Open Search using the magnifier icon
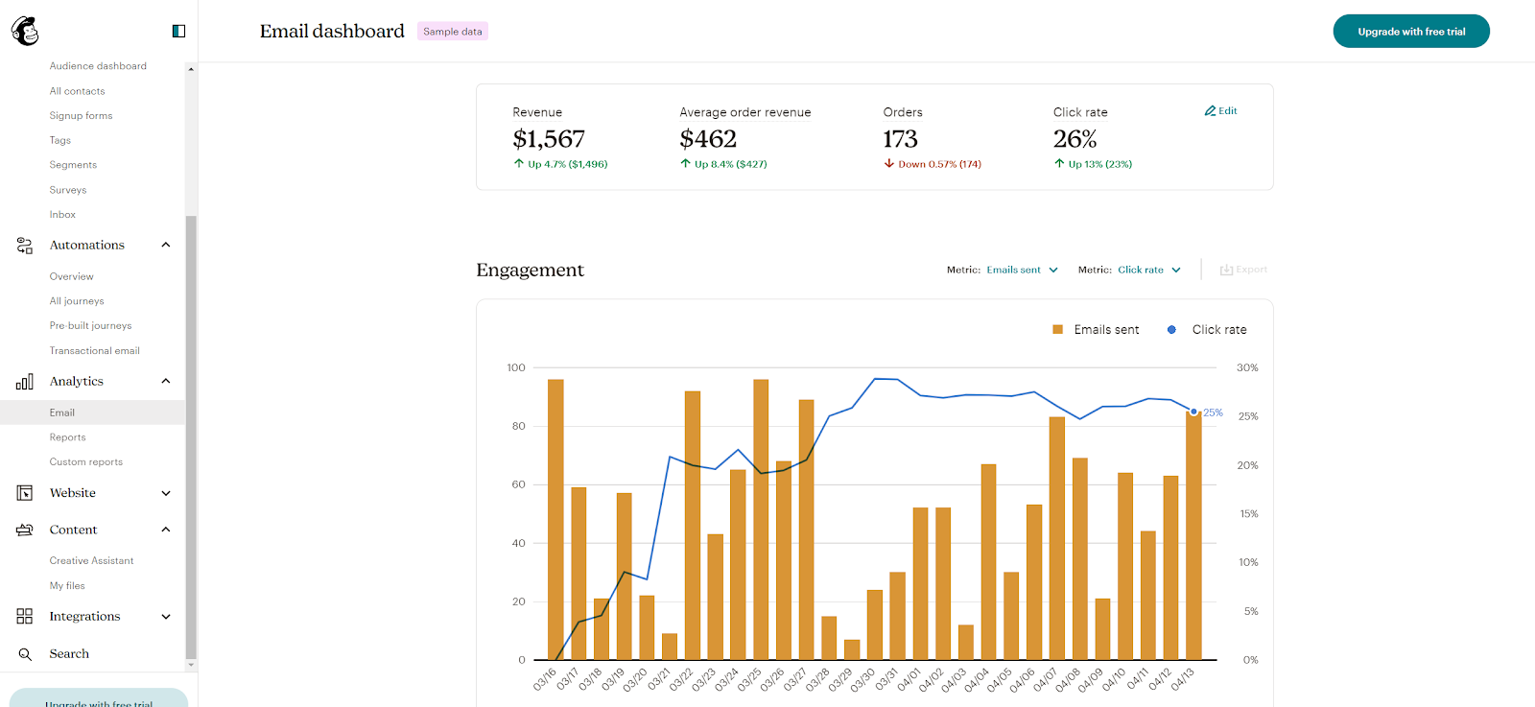Screen dimensions: 1535x707 [x=25, y=654]
